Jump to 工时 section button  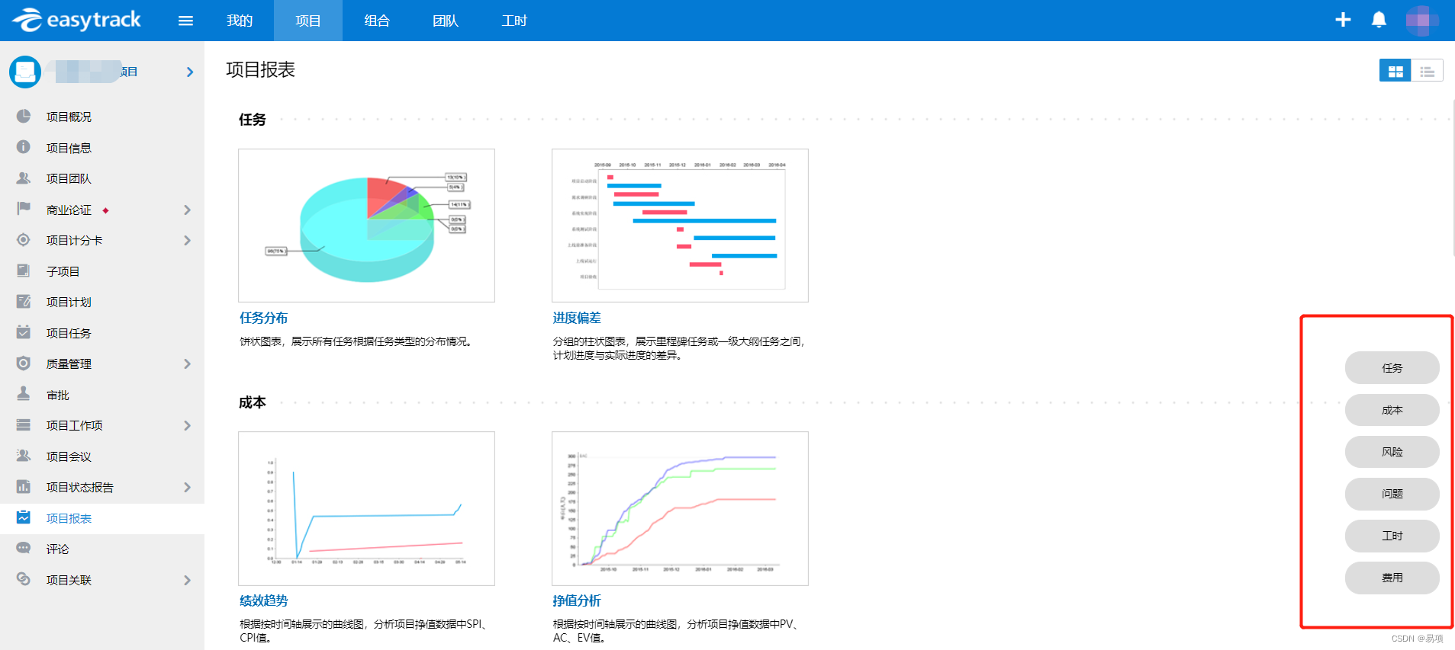1392,536
